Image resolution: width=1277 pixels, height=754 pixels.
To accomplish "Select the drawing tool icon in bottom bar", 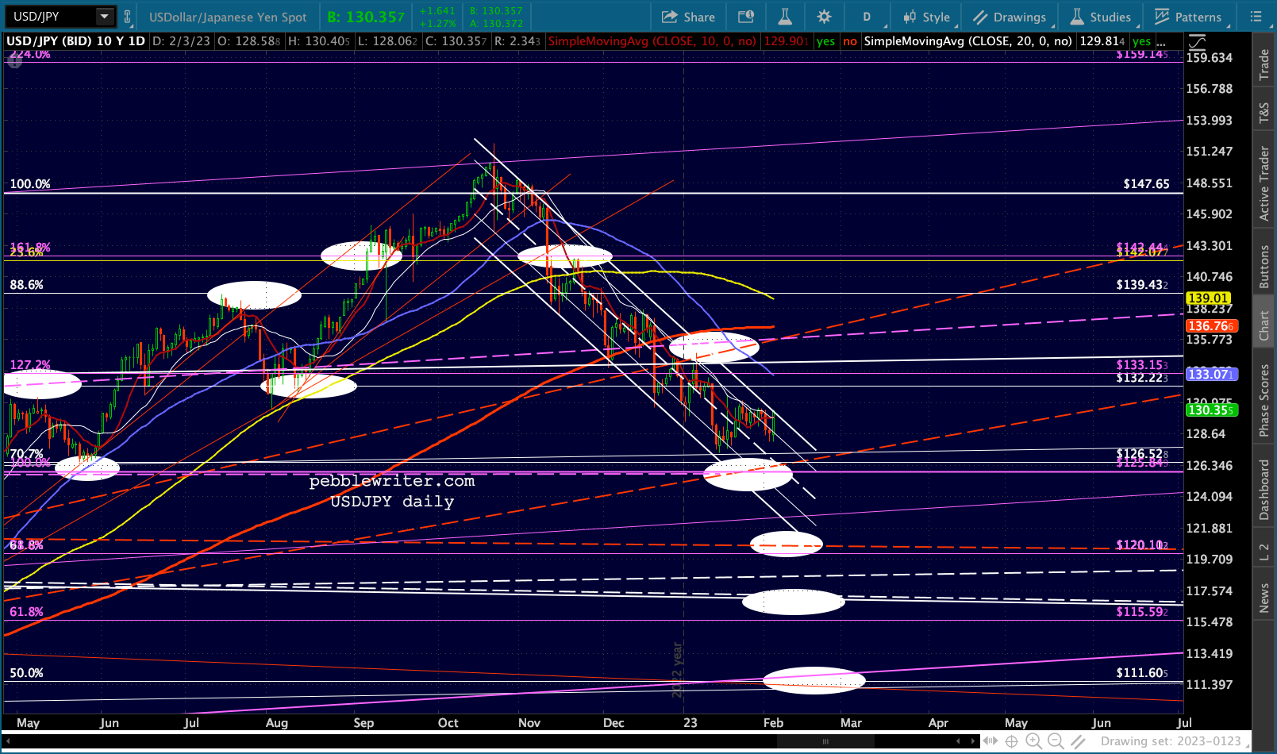I will pyautogui.click(x=1078, y=741).
